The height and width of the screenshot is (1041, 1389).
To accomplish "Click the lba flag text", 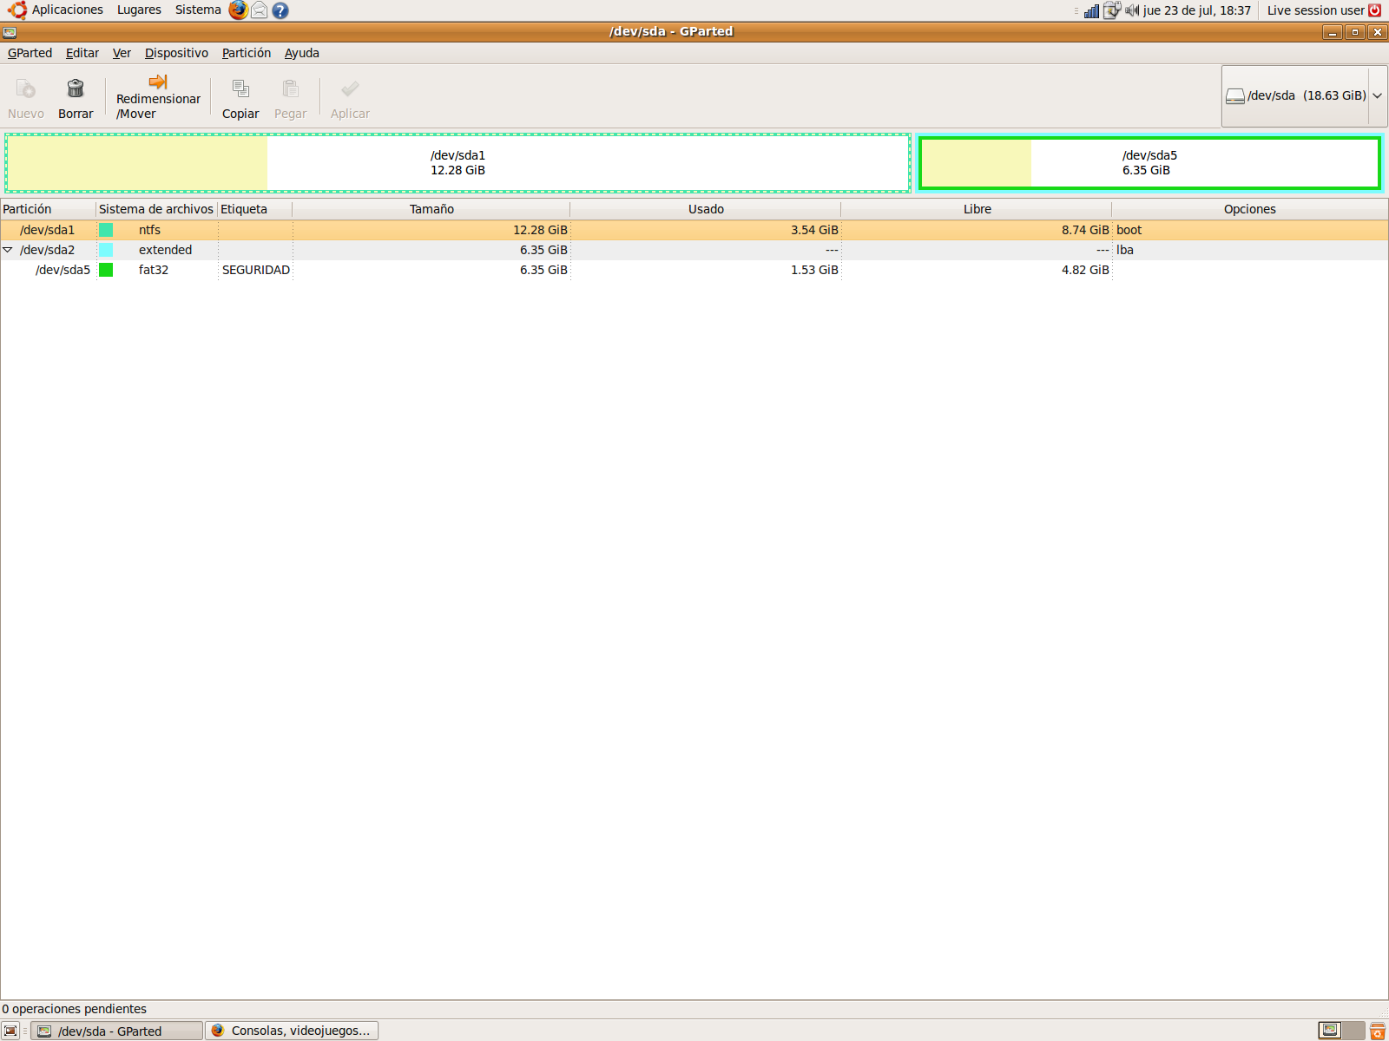I will (1125, 250).
